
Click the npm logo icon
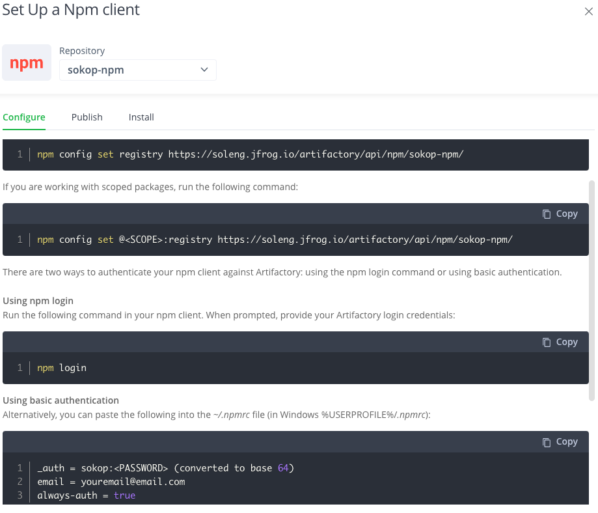[27, 62]
